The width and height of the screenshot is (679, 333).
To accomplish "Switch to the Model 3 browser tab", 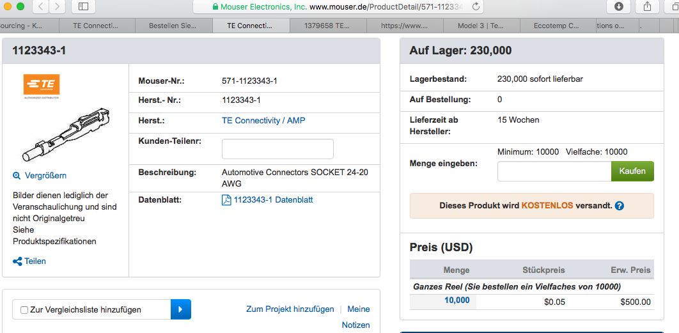I will point(481,26).
